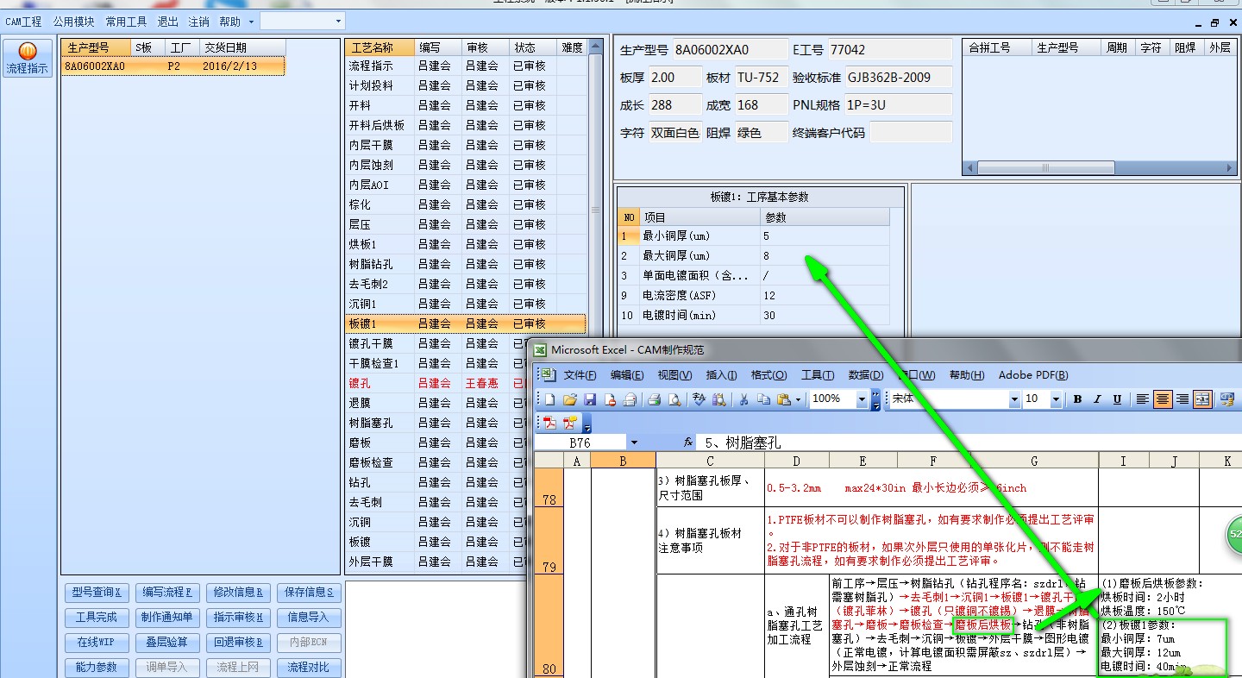Click Excel workbook icon beside 文件 menu
The height and width of the screenshot is (678, 1242).
tap(547, 374)
